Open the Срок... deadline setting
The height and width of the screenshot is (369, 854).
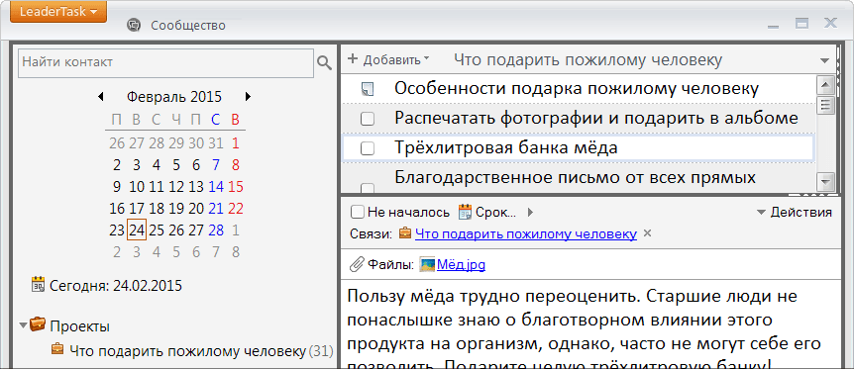[496, 213]
